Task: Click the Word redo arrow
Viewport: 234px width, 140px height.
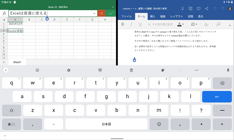Action: pyautogui.click(x=223, y=8)
